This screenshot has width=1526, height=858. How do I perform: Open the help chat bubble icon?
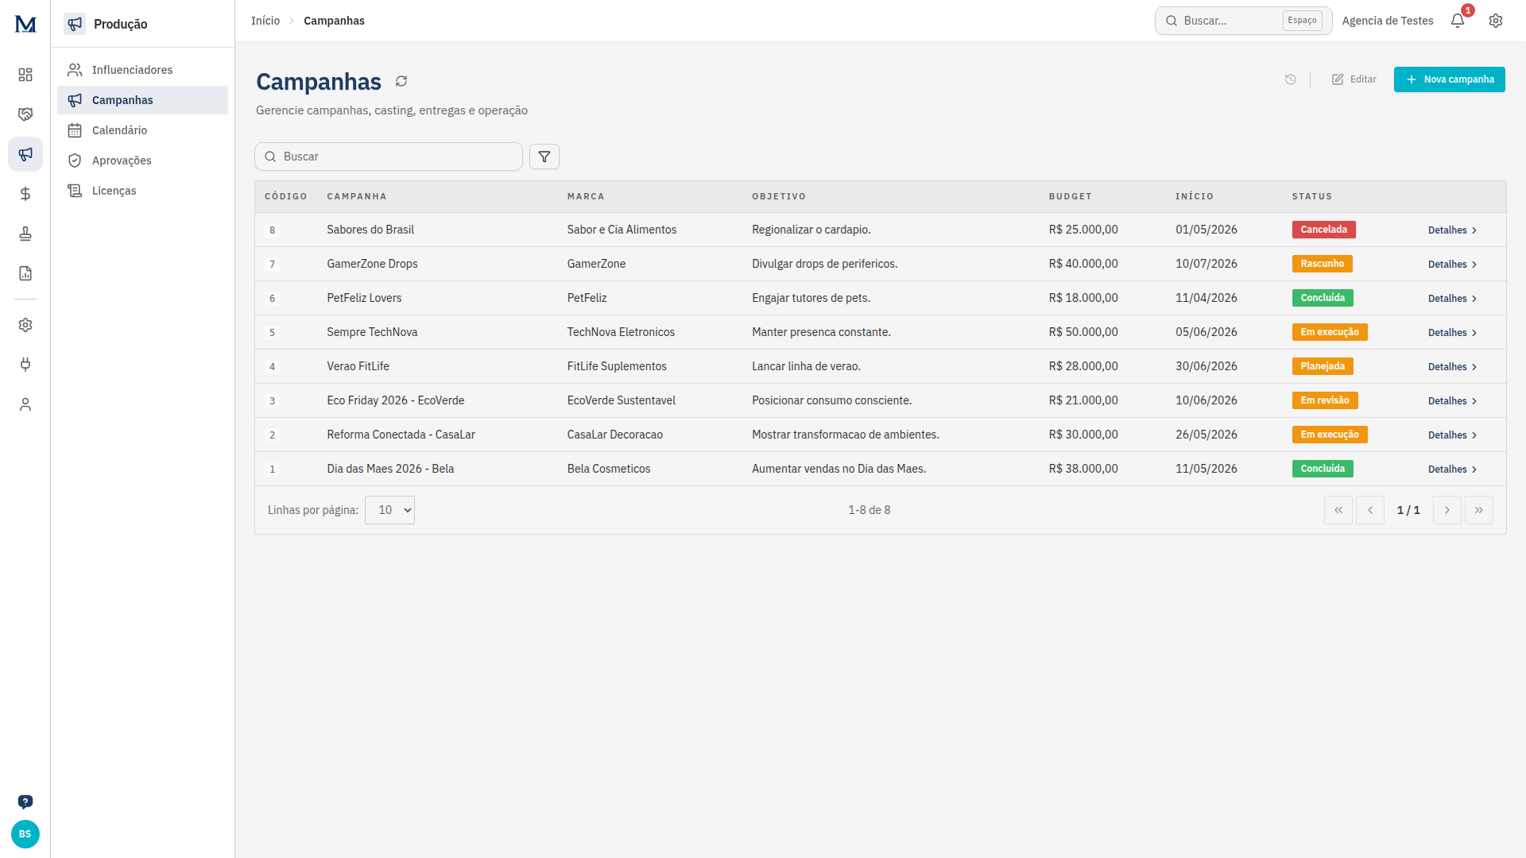click(25, 802)
